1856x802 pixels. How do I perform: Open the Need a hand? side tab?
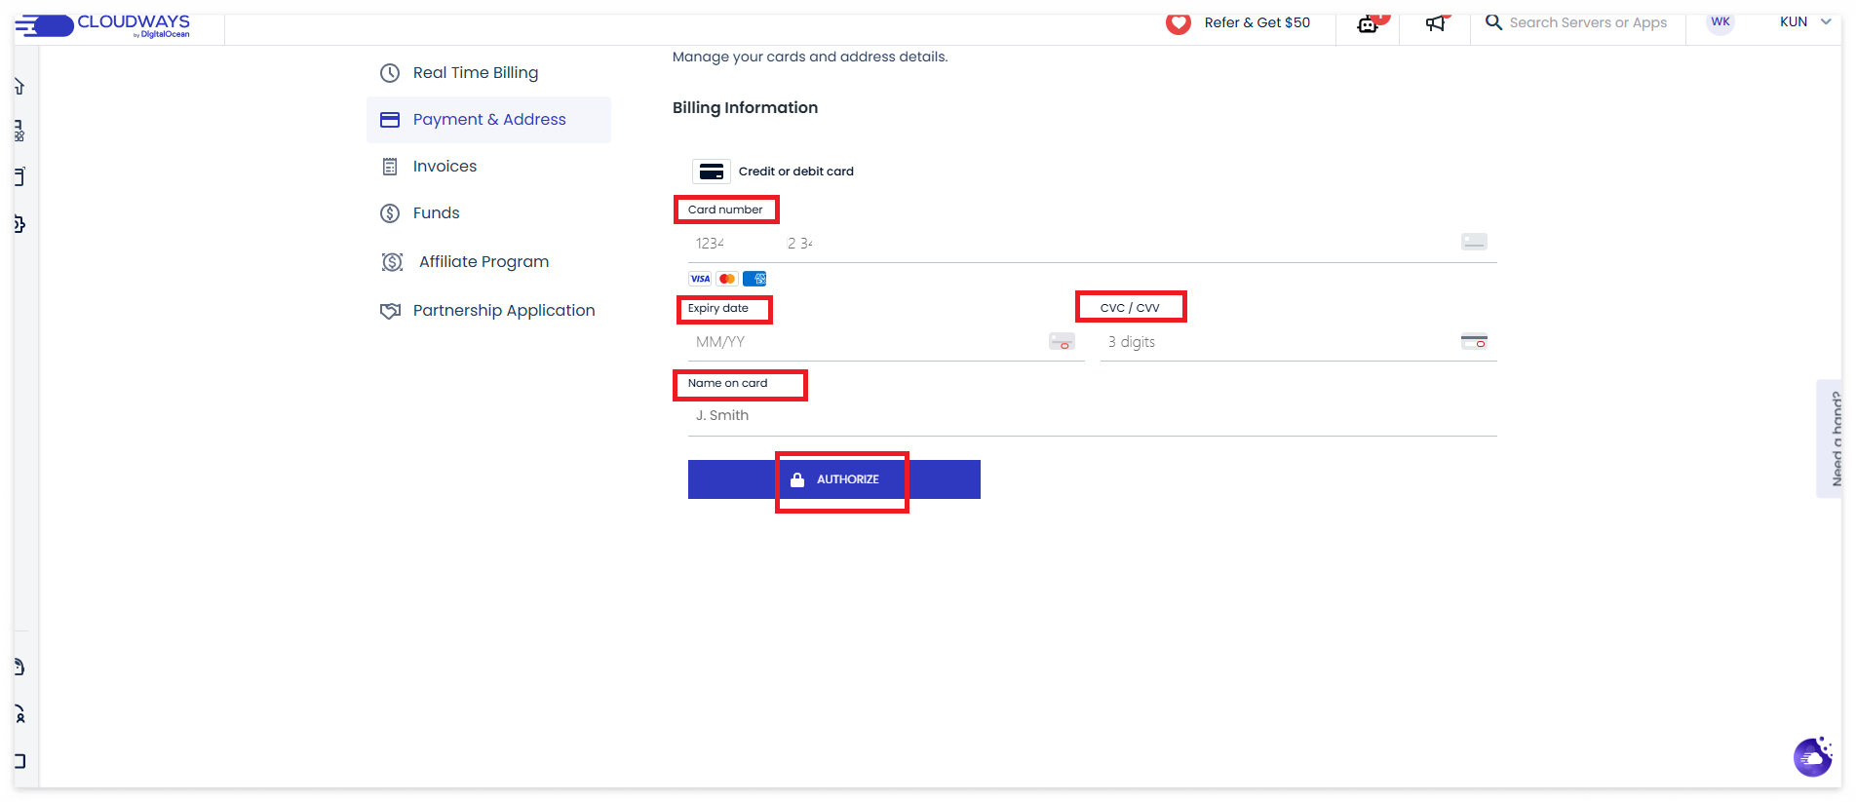(1830, 439)
